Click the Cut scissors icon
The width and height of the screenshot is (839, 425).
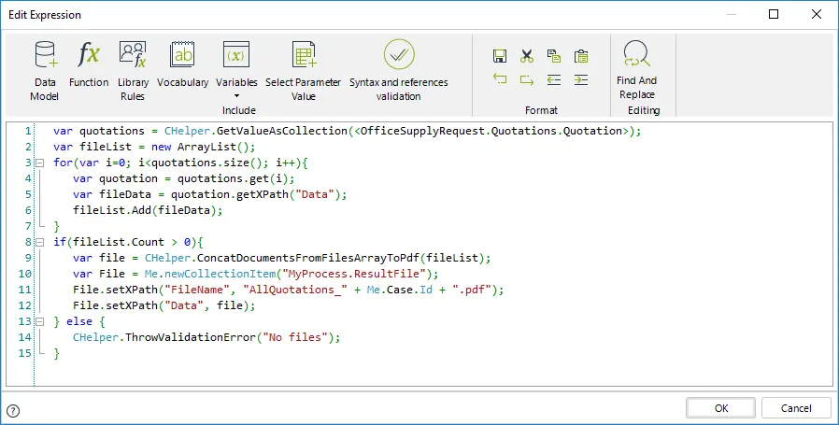pyautogui.click(x=527, y=56)
